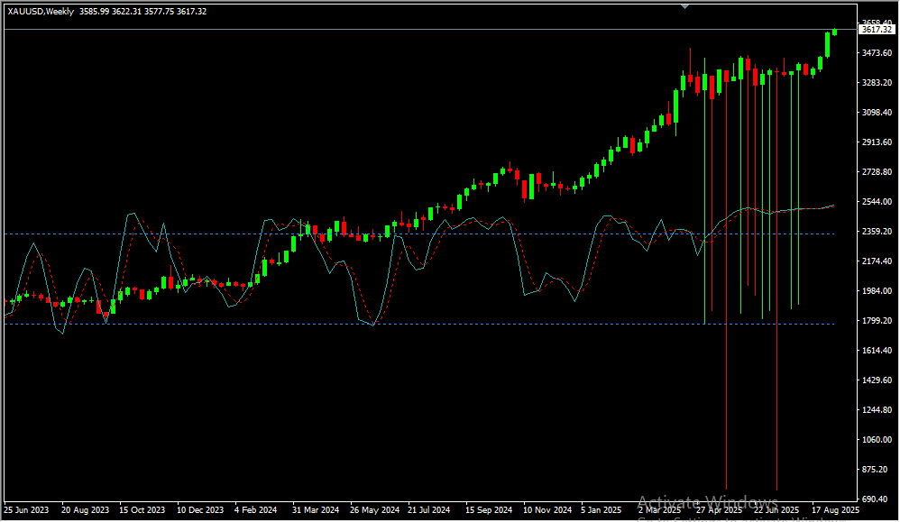Screen dimensions: 900x522
Task: Click the XAUUSD,Weekly chart title text
Action: (x=41, y=11)
